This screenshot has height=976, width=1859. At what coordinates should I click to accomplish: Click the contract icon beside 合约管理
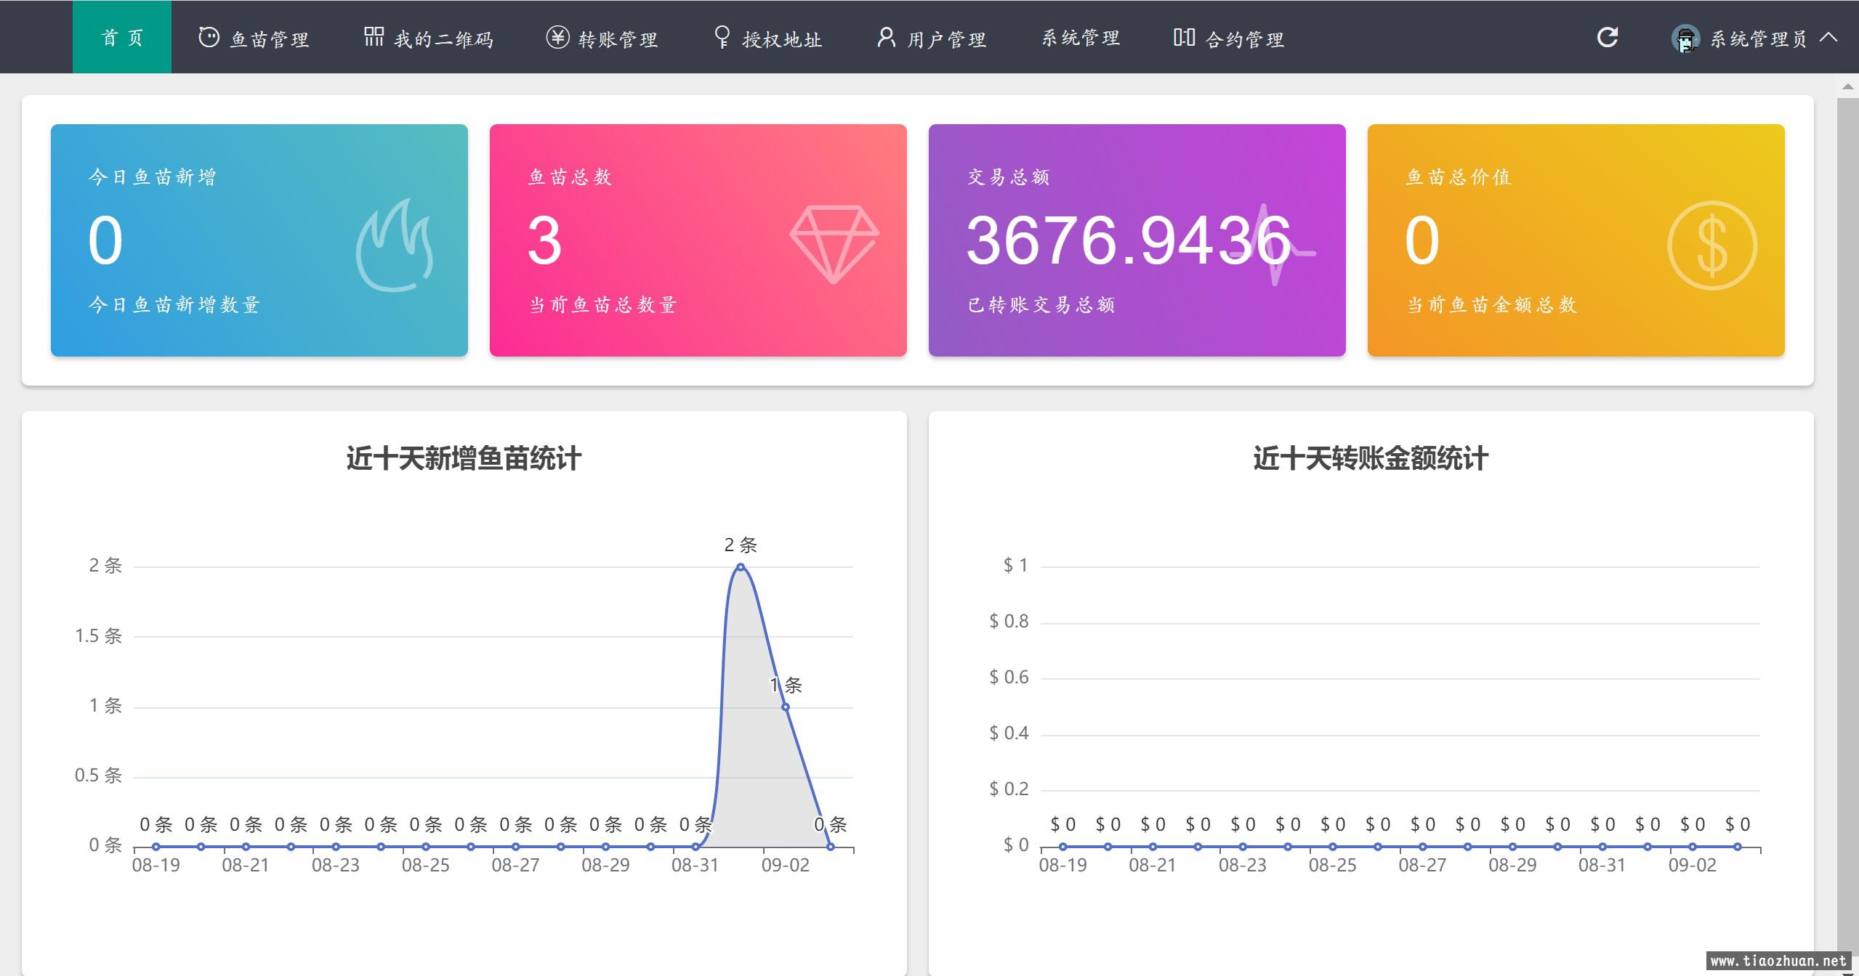point(1184,38)
